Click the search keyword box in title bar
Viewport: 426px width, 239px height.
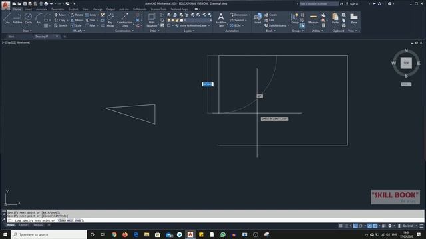pyautogui.click(x=319, y=4)
